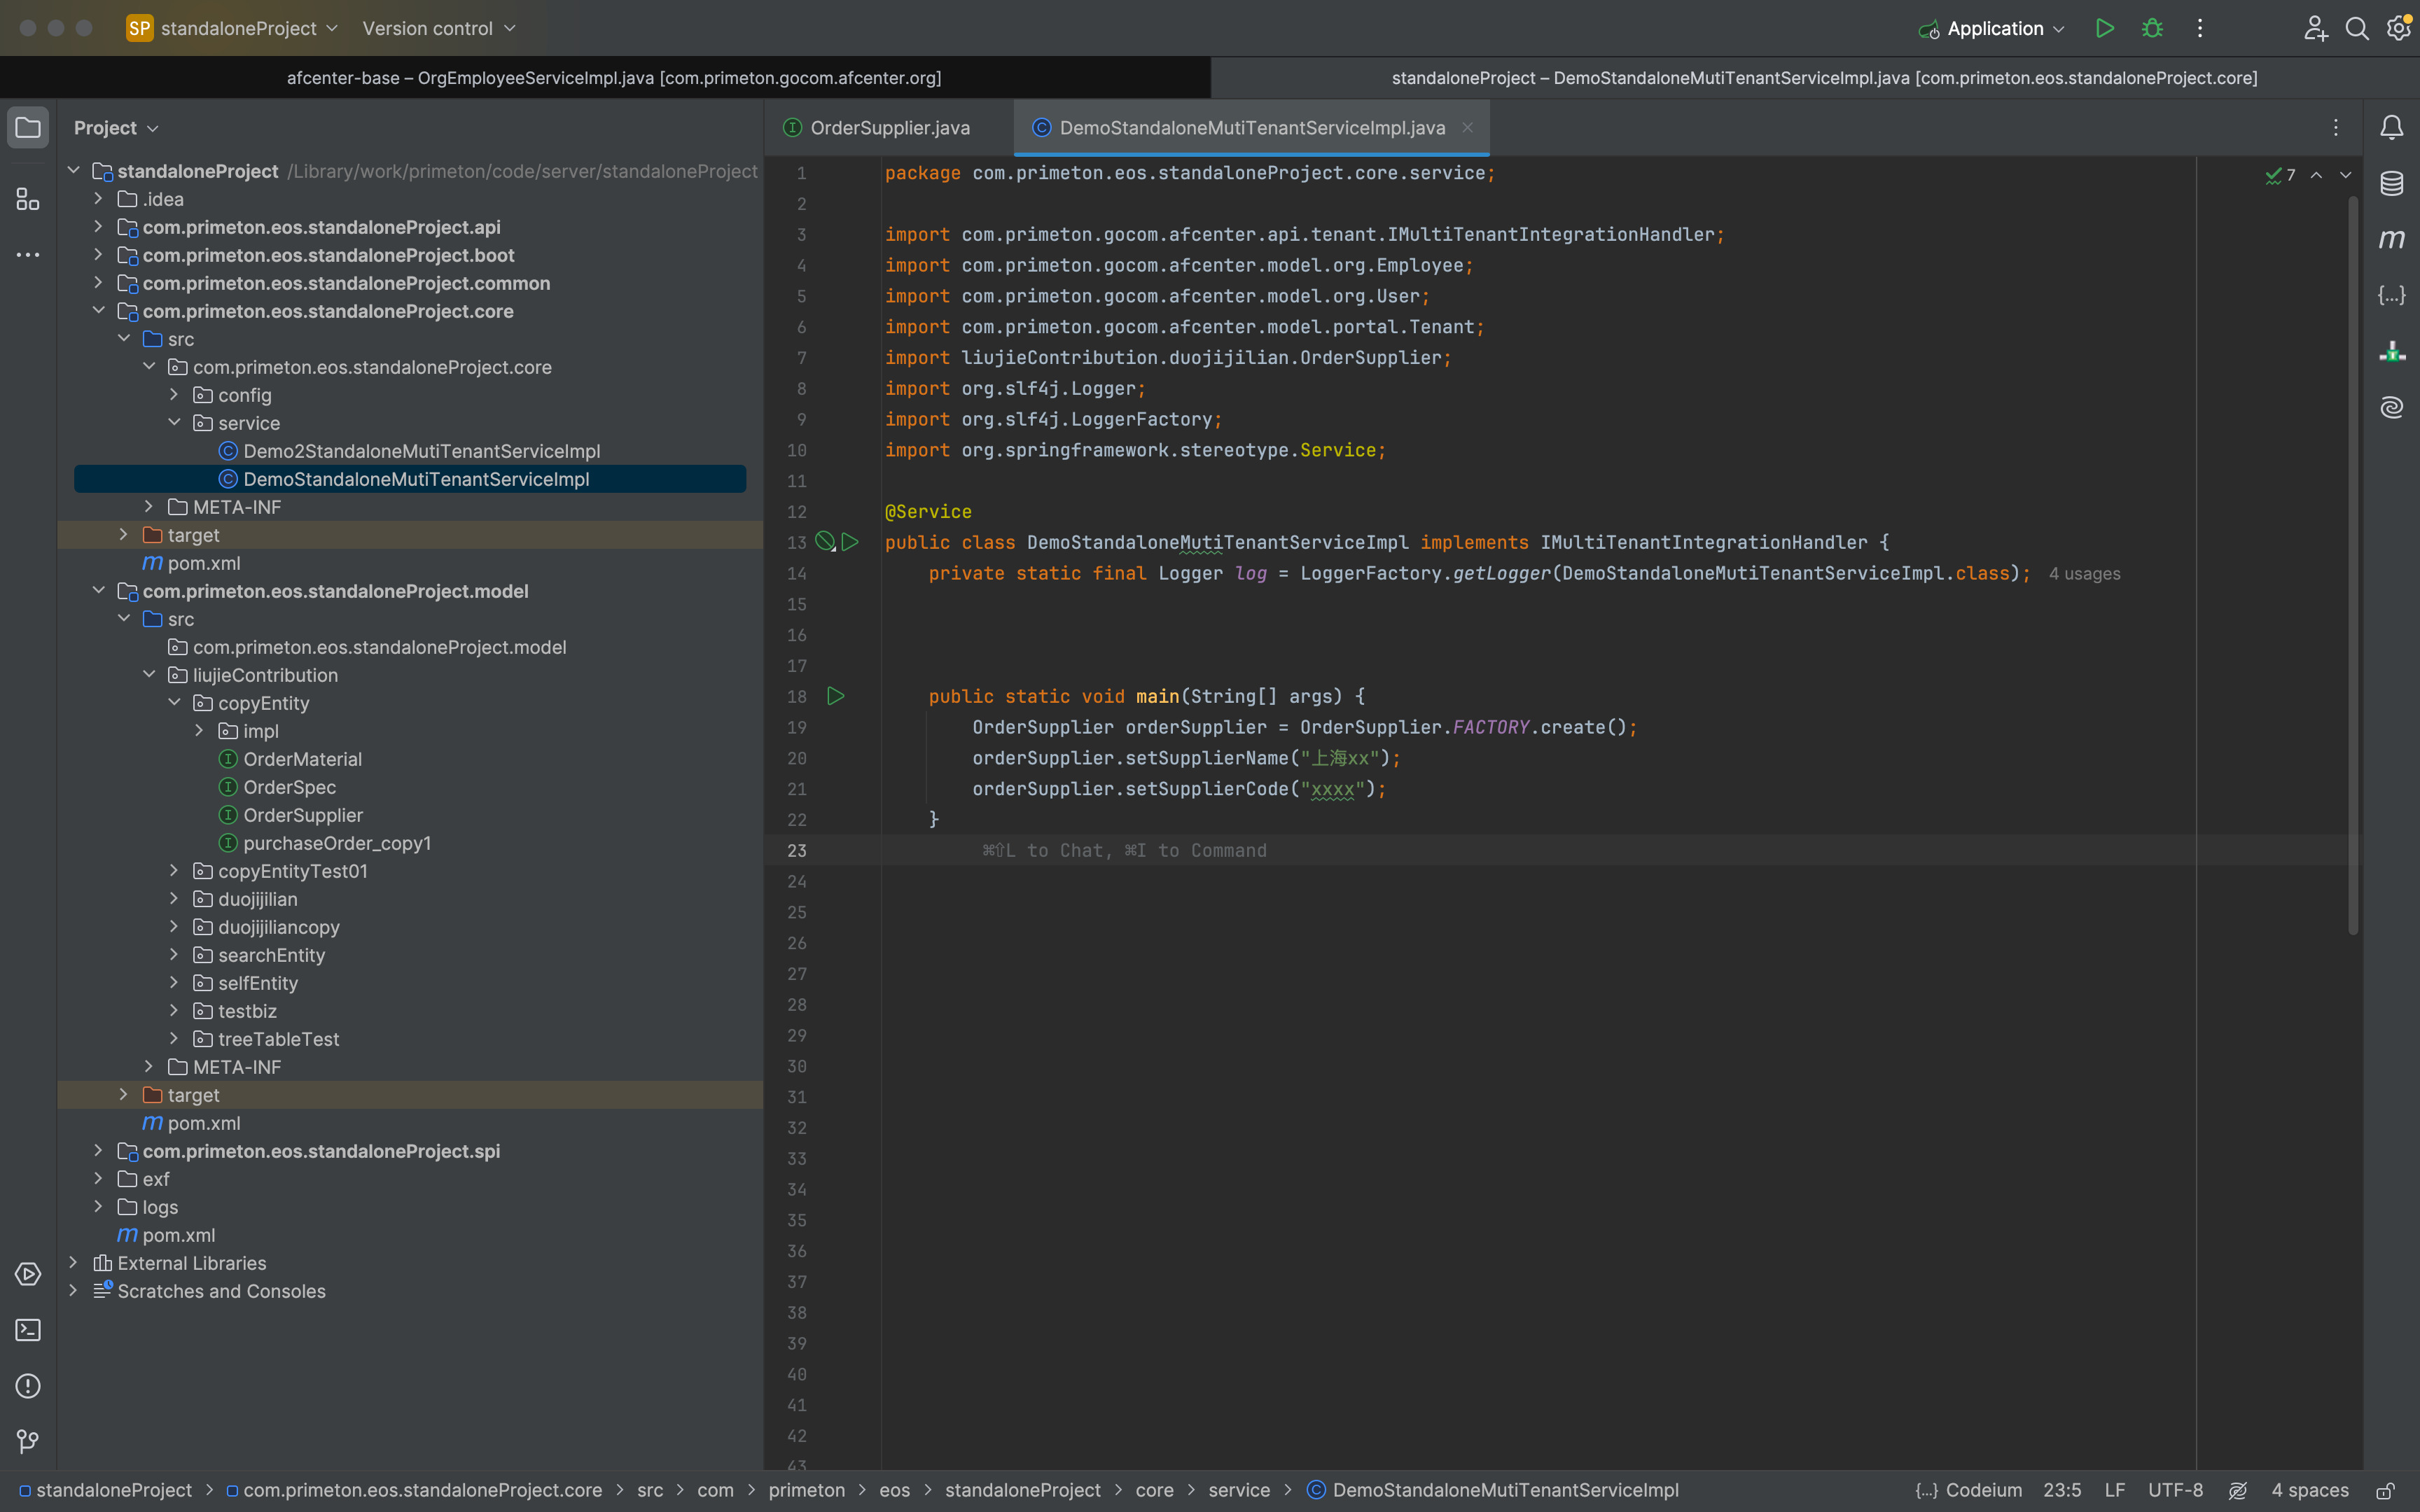Open standaloneProject project dropdown
Screen dimensions: 2420x1512
(232, 28)
